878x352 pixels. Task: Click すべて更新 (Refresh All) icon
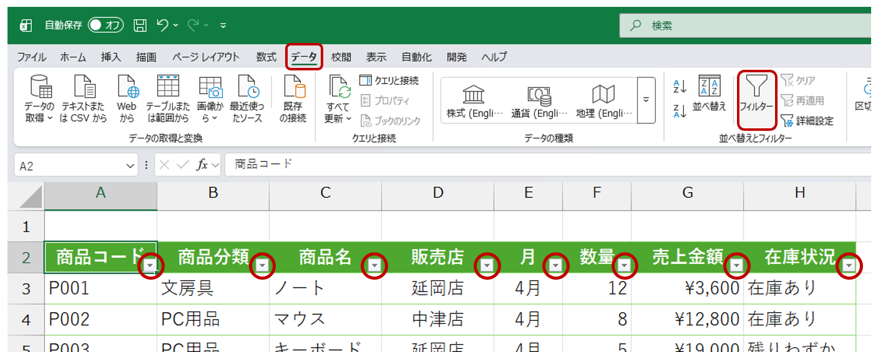(339, 98)
